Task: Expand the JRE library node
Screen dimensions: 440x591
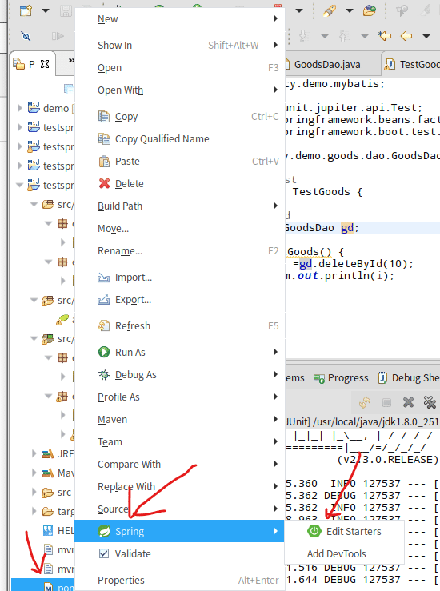Action: click(x=34, y=453)
